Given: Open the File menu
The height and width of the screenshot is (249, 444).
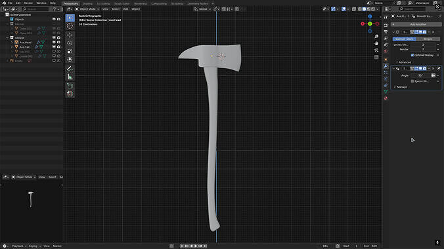Looking at the screenshot, I should pyautogui.click(x=10, y=3).
